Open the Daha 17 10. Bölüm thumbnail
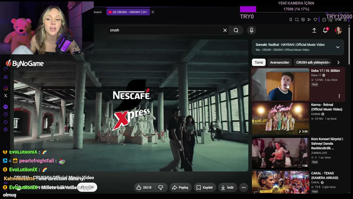The height and width of the screenshot is (199, 353). [x=280, y=84]
